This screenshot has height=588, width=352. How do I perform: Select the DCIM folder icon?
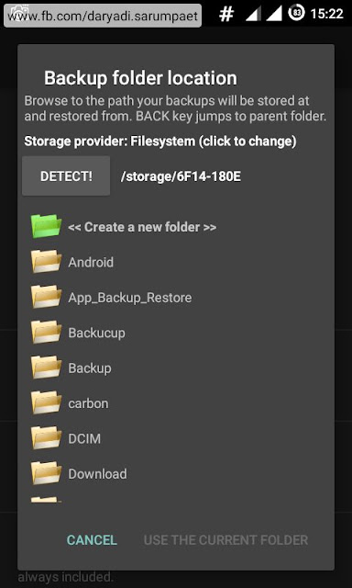[x=46, y=437]
